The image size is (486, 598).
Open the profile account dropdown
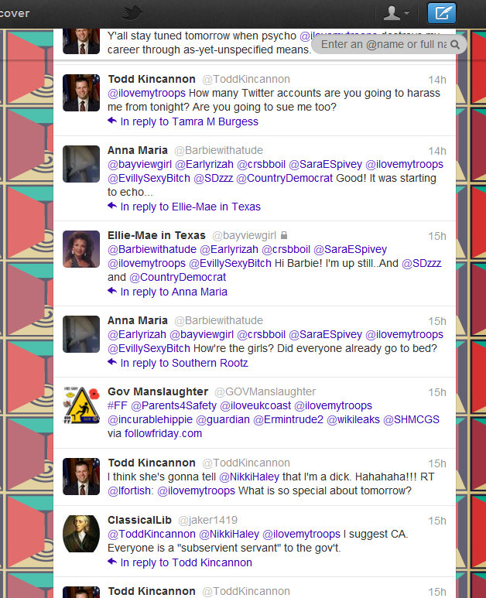[396, 13]
